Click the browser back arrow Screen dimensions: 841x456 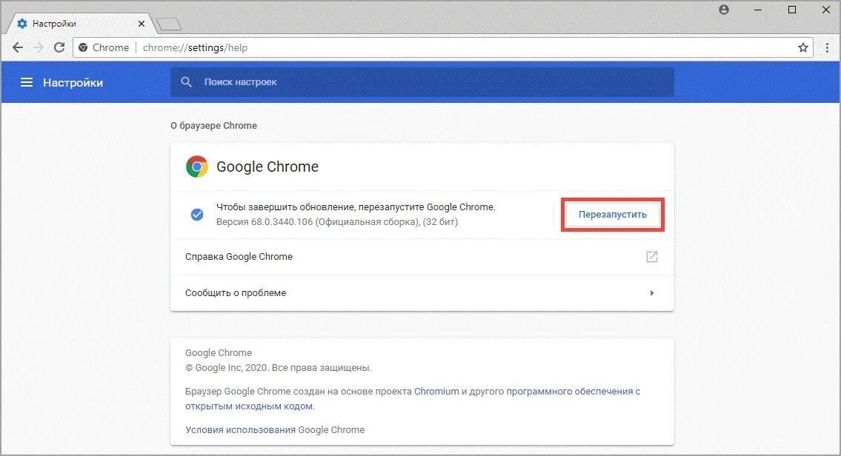[18, 47]
